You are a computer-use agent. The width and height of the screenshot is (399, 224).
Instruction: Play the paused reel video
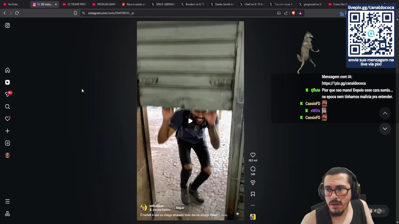click(x=190, y=121)
